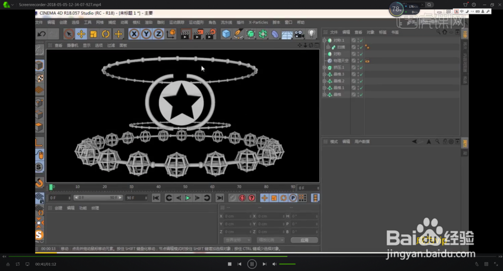Open the 缩放比例 dropdown
The image size is (503, 271).
271,240
